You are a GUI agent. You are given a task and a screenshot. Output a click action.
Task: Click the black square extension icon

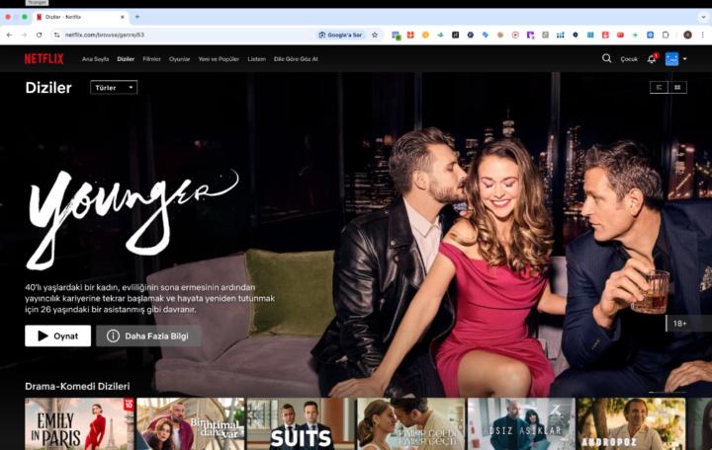point(455,35)
